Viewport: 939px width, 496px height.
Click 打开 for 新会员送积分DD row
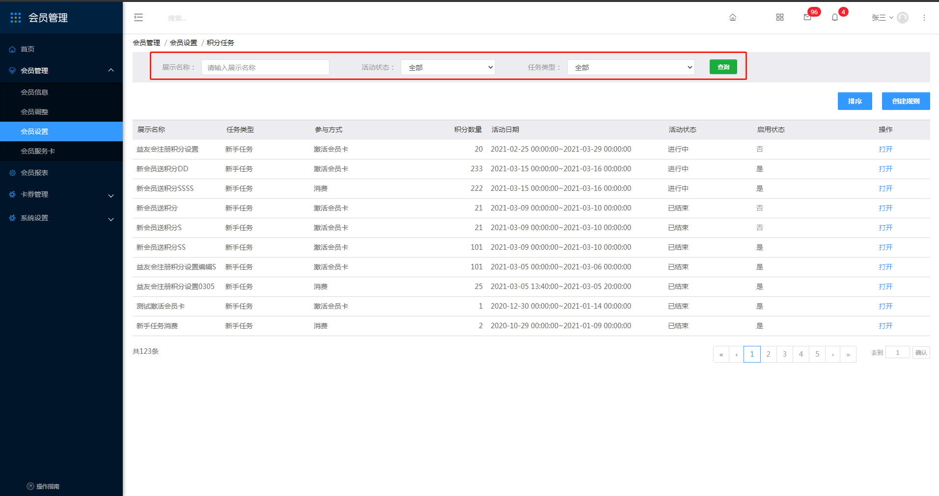885,169
